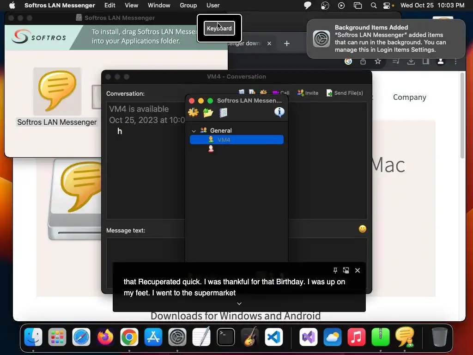Click the share icon in Chrome address bar

363,61
